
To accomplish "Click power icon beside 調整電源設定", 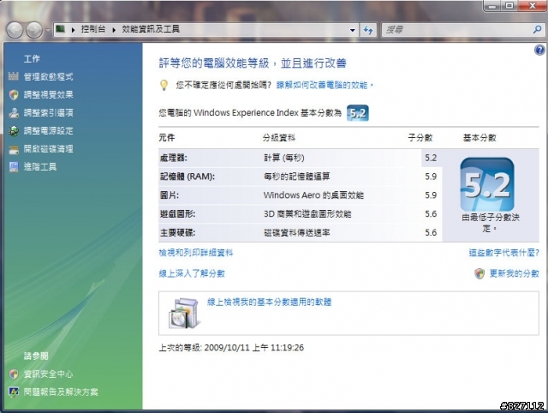I will tap(14, 131).
